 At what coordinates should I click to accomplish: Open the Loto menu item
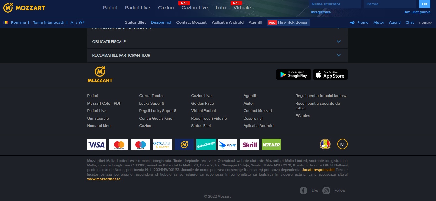point(220,8)
